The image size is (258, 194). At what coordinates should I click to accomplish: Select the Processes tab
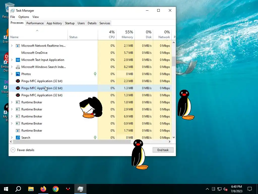coord(17,23)
